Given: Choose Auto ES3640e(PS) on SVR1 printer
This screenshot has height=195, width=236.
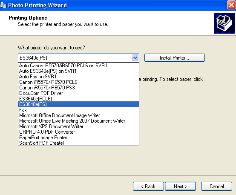Looking at the screenshot, I should (78, 71).
